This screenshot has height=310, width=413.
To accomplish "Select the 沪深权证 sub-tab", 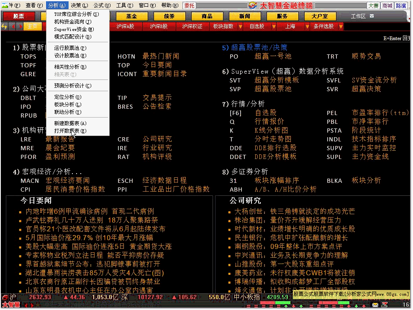I will coord(192,26).
